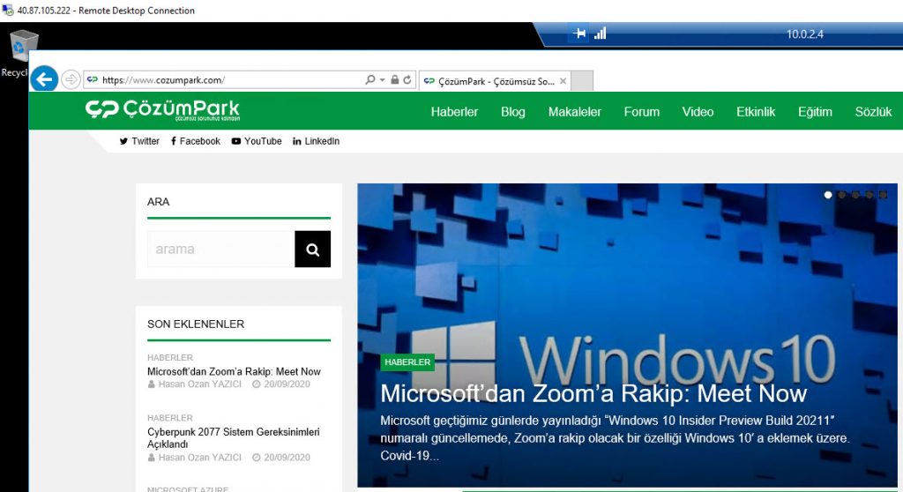Click the slider excerpt text about Insider Preview
This screenshot has width=903, height=492.
point(615,438)
